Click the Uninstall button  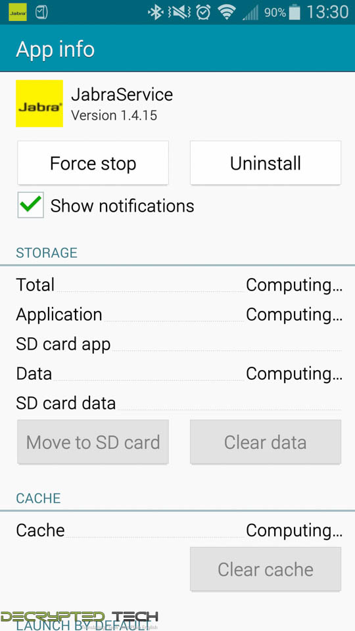pos(266,164)
